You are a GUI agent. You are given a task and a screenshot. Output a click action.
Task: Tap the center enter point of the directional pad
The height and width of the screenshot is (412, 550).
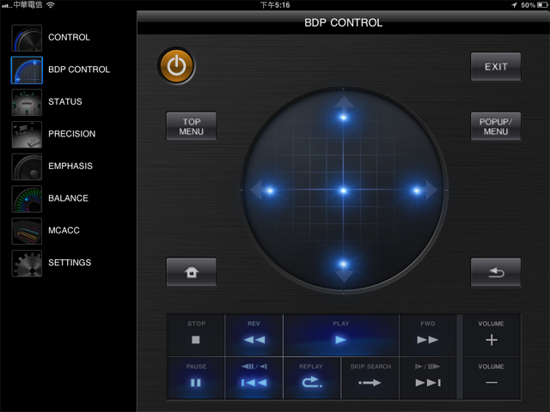[344, 191]
